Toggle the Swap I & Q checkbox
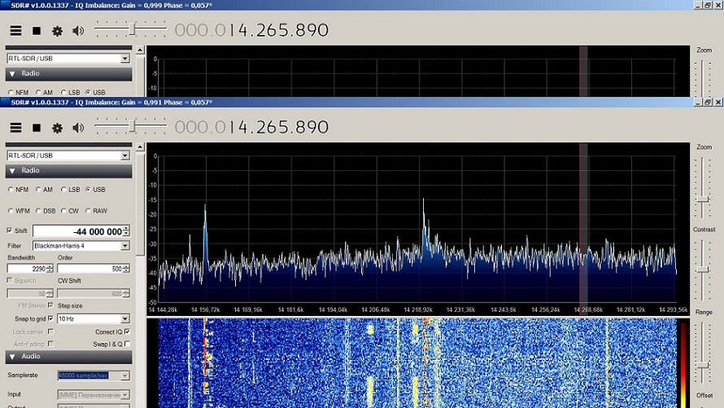 tap(127, 344)
